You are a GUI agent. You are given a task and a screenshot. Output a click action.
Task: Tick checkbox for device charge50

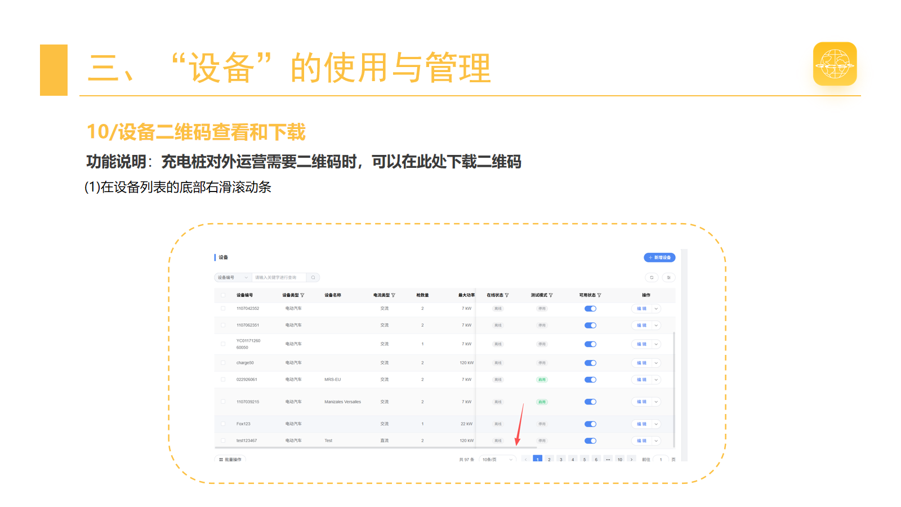(x=223, y=363)
